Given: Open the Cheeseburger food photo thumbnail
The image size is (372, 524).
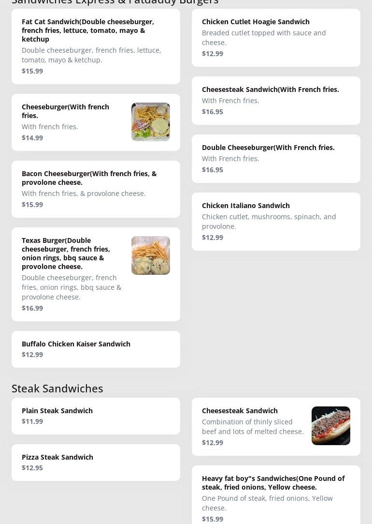Looking at the screenshot, I should point(150,122).
